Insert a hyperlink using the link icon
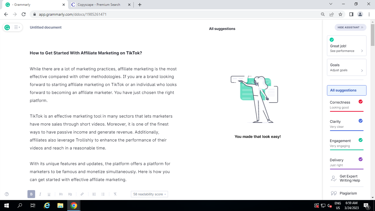This screenshot has width=375, height=211. [82, 194]
